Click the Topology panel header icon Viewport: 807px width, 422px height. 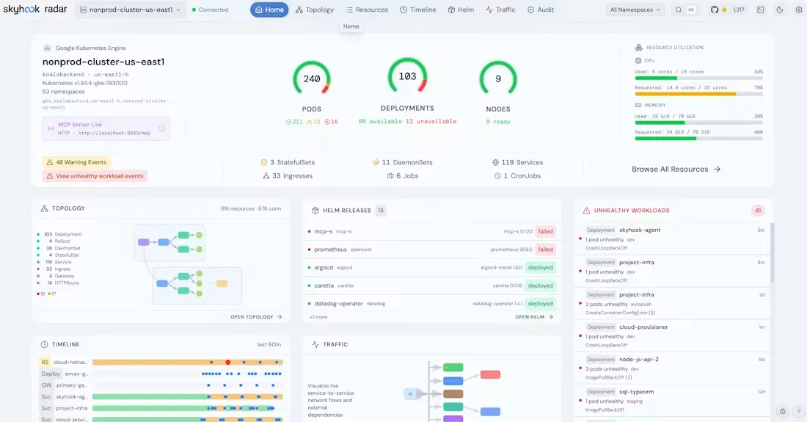(x=44, y=208)
